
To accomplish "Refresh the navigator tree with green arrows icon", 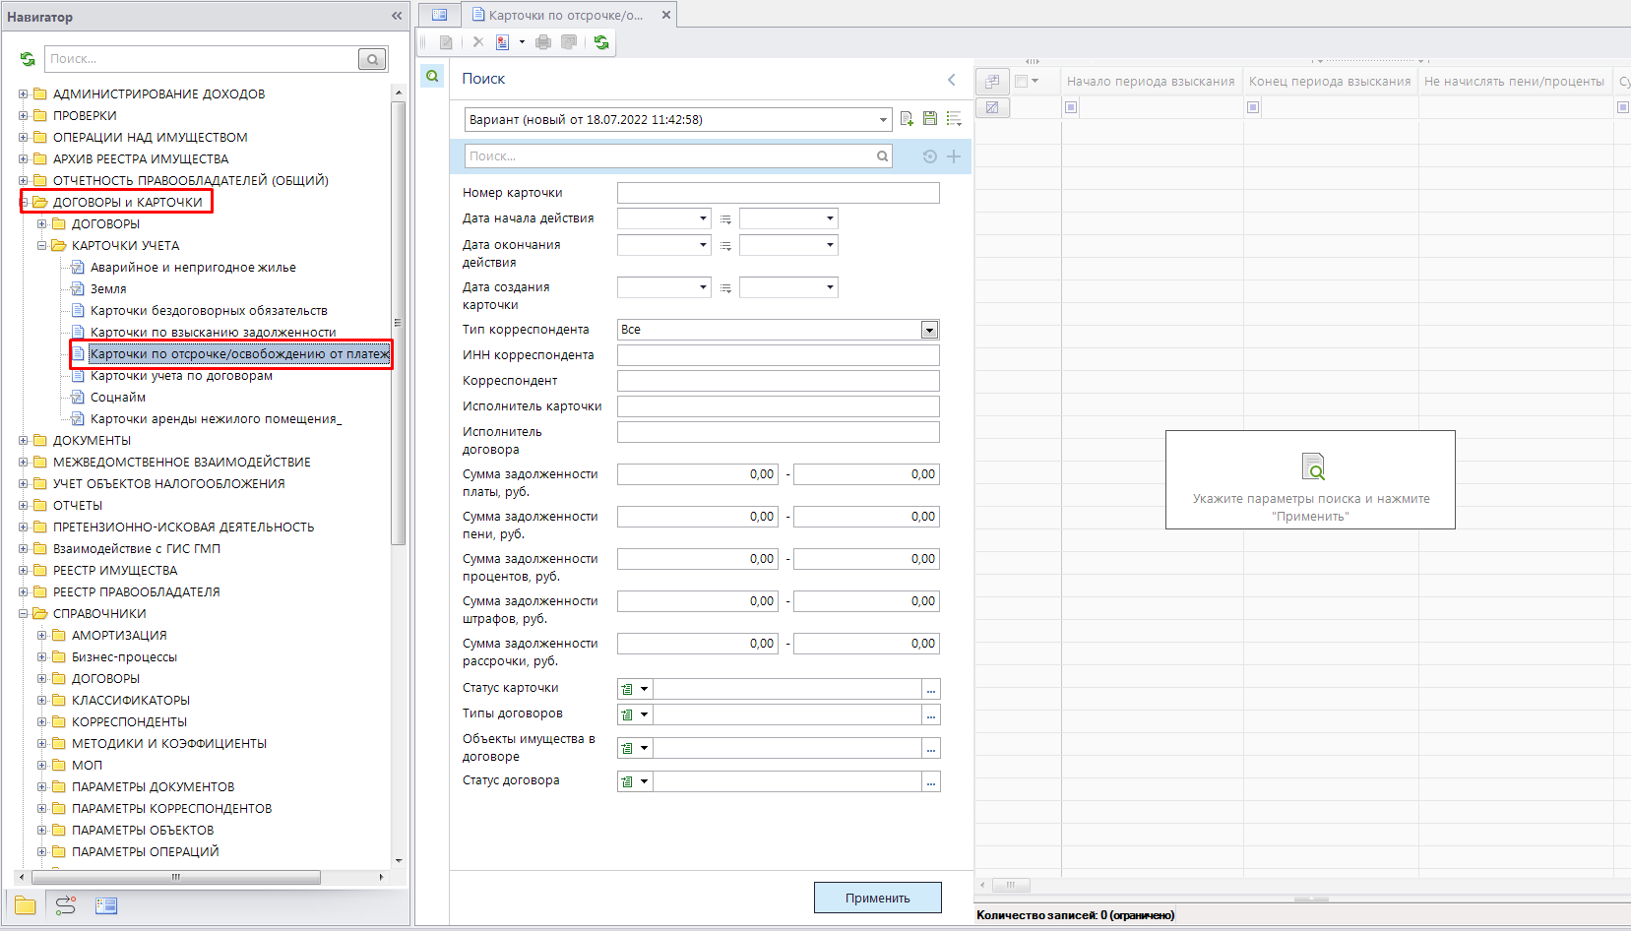I will click(x=28, y=59).
